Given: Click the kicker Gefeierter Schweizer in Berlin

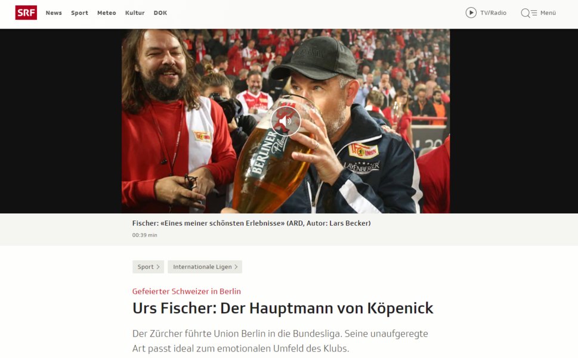Looking at the screenshot, I should tap(187, 291).
